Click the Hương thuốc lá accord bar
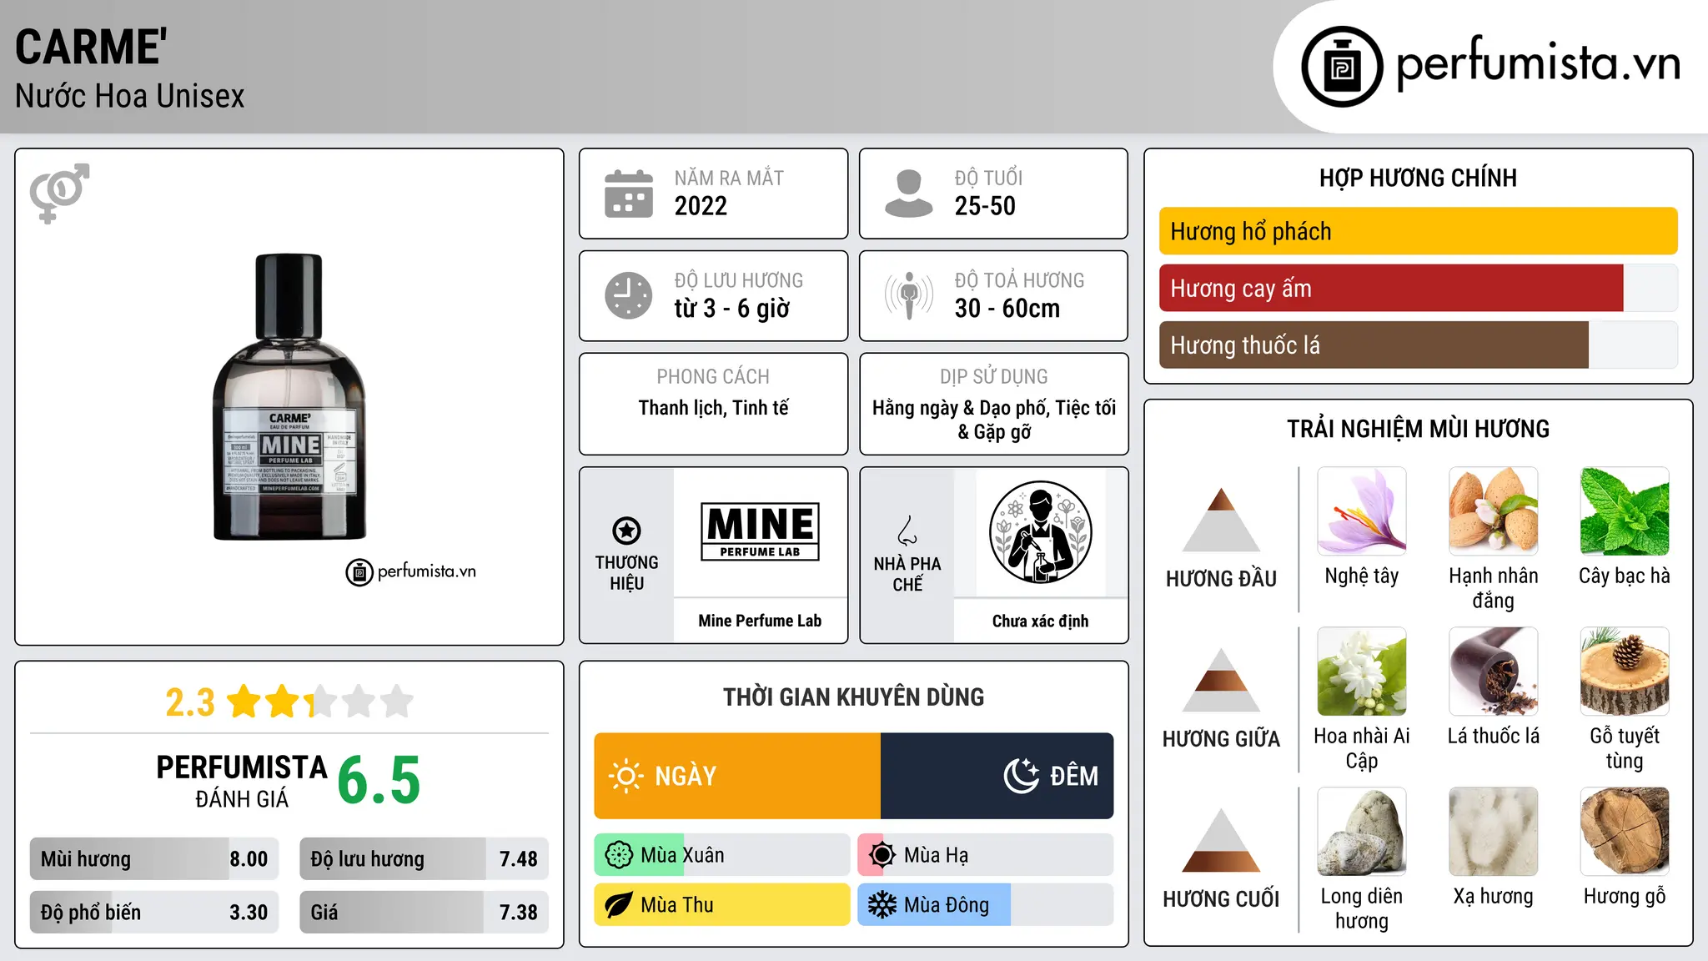Screen dimensions: 1708x961 (x=1418, y=345)
